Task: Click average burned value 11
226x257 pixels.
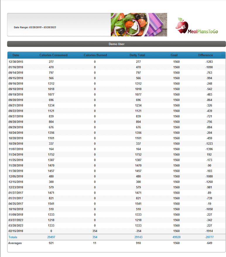Action: [x=95, y=243]
